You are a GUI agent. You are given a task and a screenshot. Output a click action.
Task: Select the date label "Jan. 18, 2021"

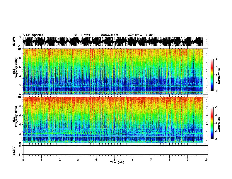pyautogui.click(x=82, y=35)
